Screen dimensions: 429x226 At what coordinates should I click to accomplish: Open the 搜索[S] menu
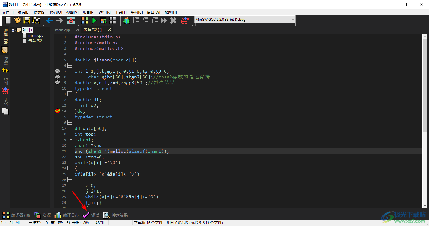coord(39,12)
